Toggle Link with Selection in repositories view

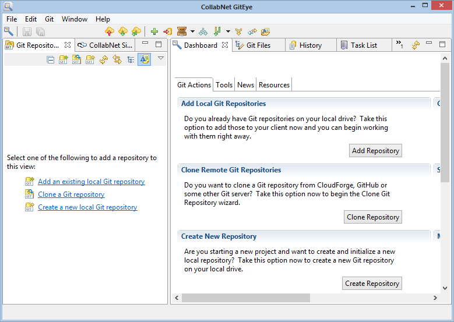[x=117, y=59]
